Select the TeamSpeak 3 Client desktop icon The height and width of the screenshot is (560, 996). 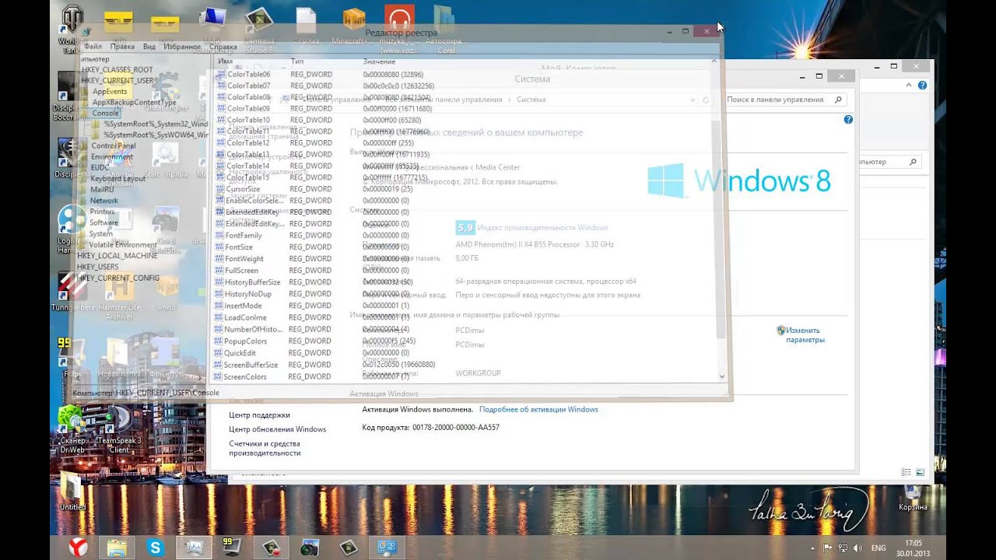click(x=119, y=429)
